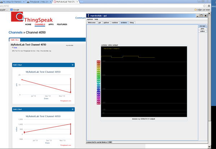The width and height of the screenshot is (216, 149).
Task: Toggle pin D3 trace
Action: click(x=98, y=68)
